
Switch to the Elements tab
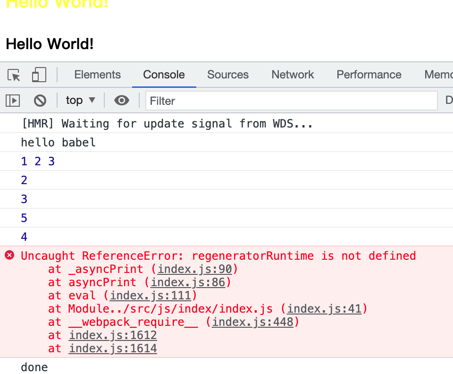pos(97,75)
